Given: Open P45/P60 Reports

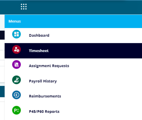Looking at the screenshot, I should click(x=44, y=112).
